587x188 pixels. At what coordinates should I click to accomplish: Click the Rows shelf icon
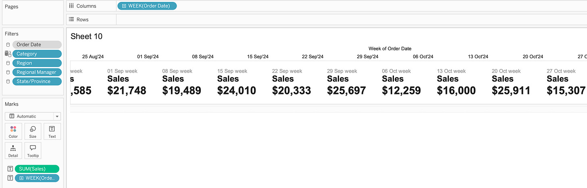click(x=71, y=19)
